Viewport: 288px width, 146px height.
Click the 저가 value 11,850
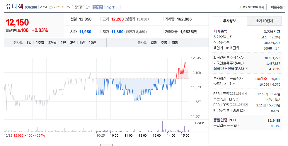117,32
